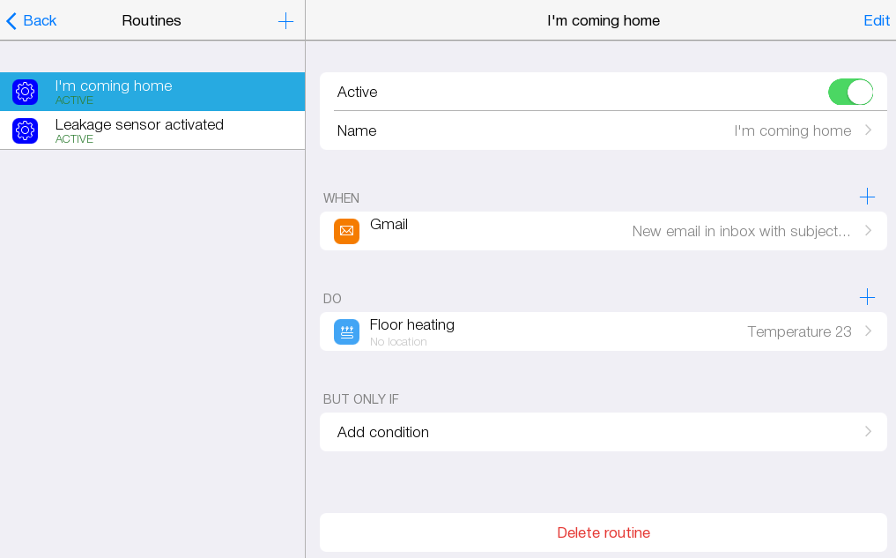Click Delete routine button

[x=604, y=532]
